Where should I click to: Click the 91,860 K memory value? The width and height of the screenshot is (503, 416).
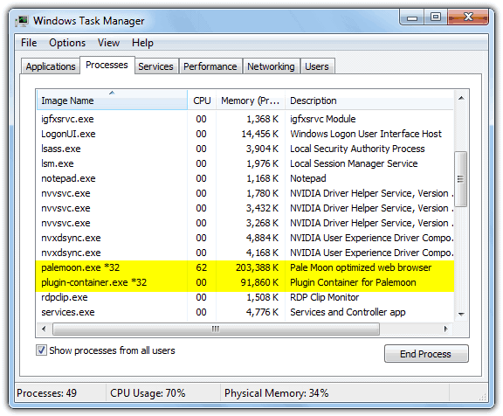pyautogui.click(x=259, y=282)
